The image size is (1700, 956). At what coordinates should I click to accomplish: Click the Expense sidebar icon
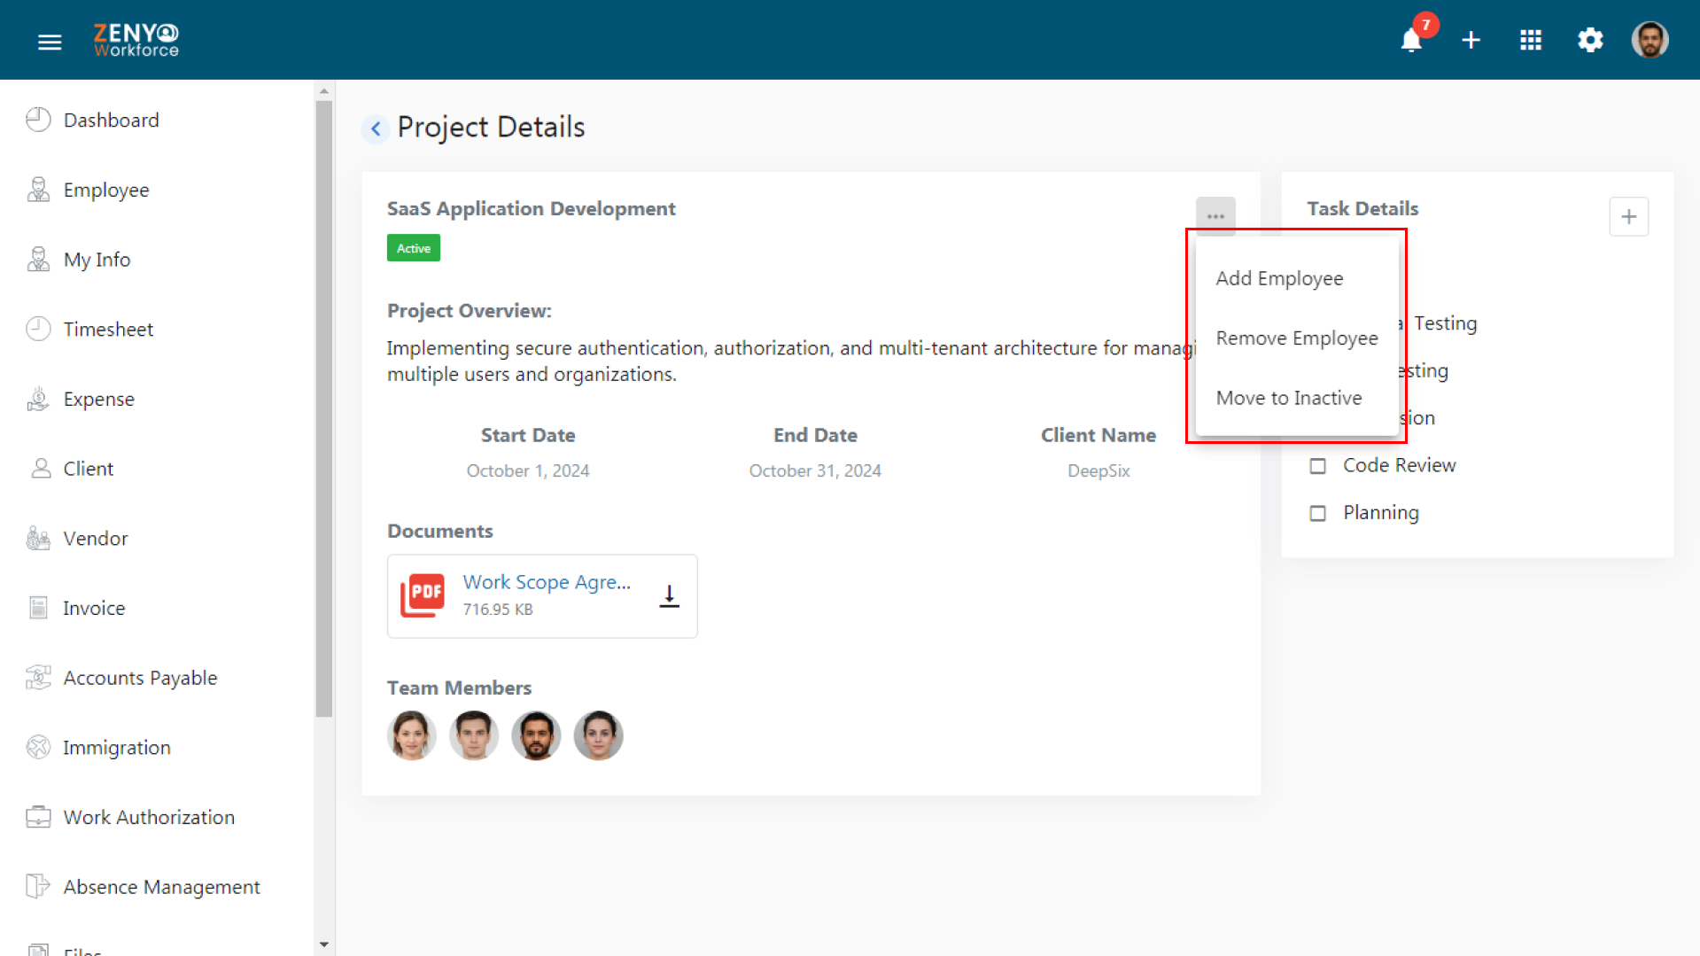coord(38,399)
